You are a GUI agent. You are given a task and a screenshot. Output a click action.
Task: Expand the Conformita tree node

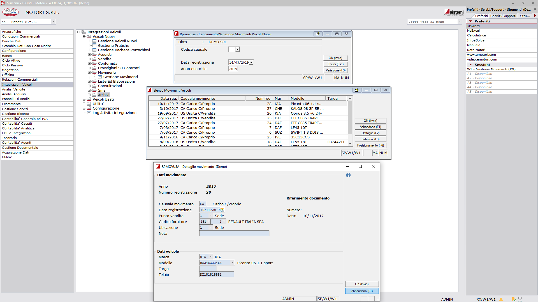(x=89, y=63)
